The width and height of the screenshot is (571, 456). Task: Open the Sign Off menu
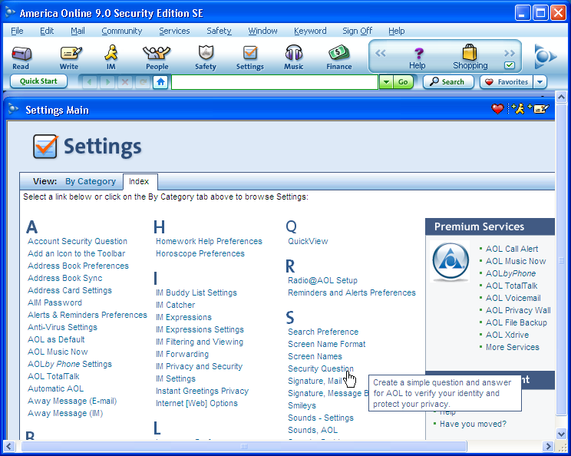(x=357, y=31)
